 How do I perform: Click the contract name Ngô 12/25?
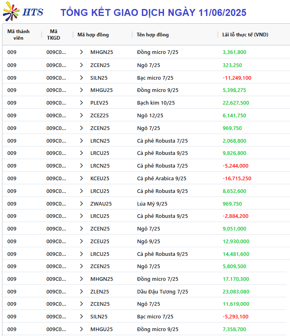click(x=150, y=116)
